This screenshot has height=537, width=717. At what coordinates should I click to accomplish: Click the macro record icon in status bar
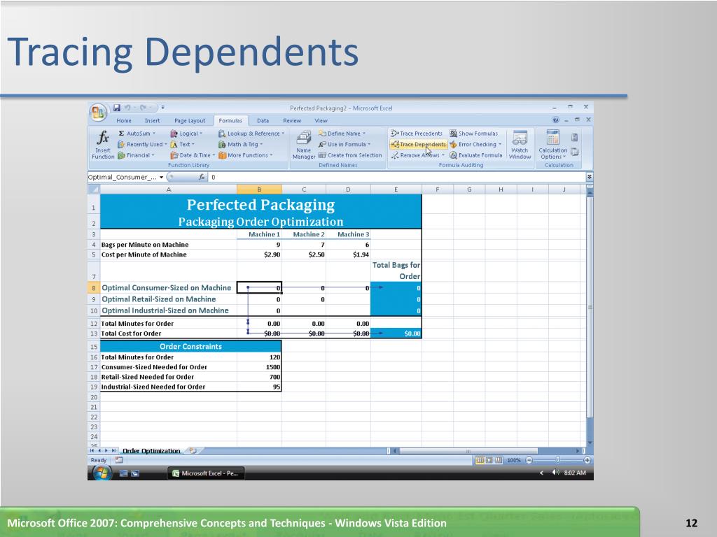(118, 460)
